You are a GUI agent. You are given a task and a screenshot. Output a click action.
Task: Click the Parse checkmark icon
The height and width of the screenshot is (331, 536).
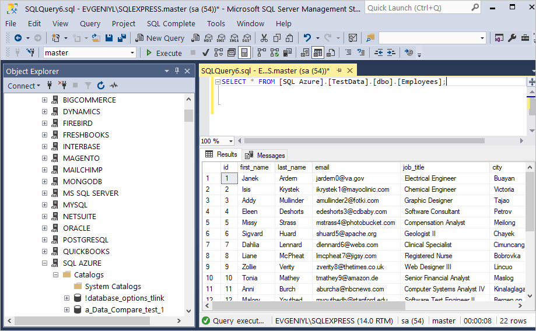tap(205, 52)
